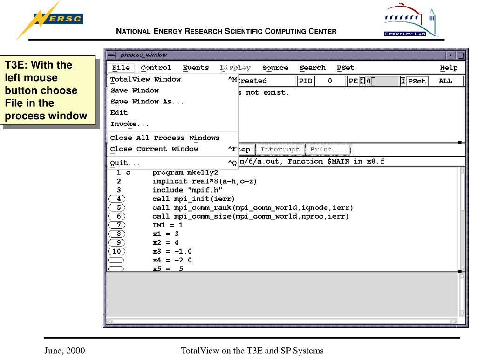Screen dimensions: 477x358
Task: Select Close All Process Windows
Action: point(173,138)
